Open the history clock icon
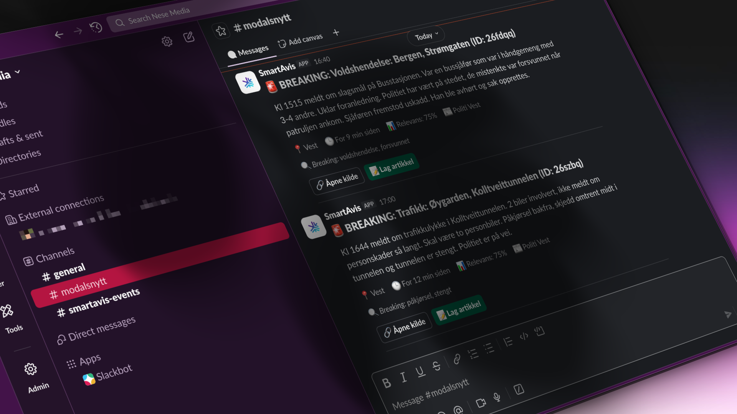This screenshot has width=737, height=414. [x=96, y=27]
